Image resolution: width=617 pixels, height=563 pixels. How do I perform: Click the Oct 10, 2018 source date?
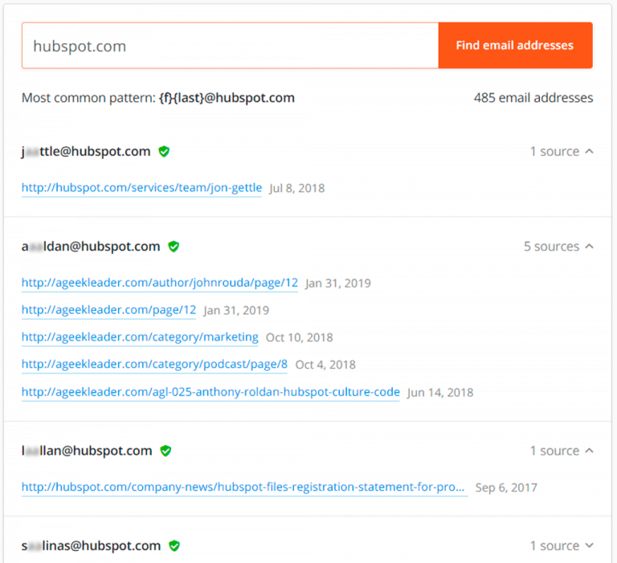click(x=300, y=337)
